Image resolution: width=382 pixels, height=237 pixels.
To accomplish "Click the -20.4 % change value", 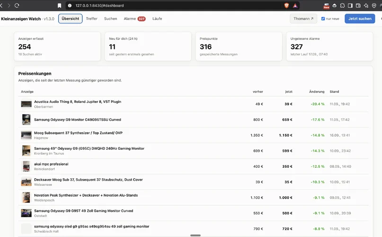I will [318, 104].
